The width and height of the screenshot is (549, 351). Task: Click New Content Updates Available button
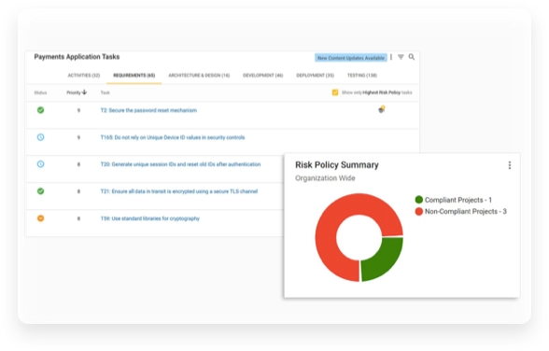click(351, 58)
